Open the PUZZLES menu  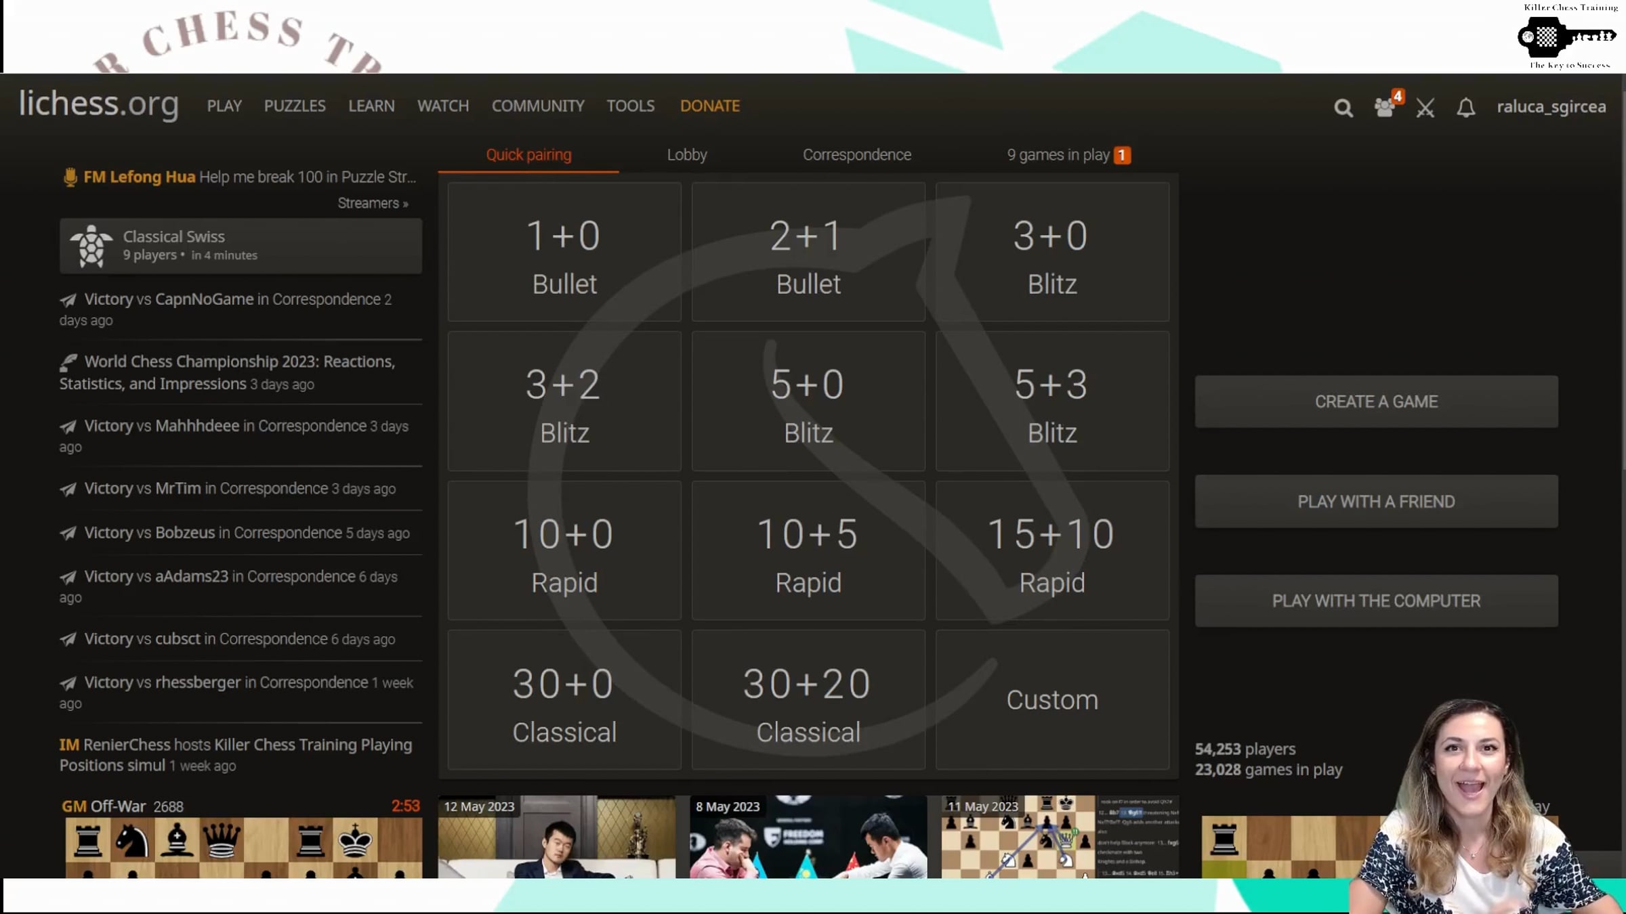pos(295,106)
